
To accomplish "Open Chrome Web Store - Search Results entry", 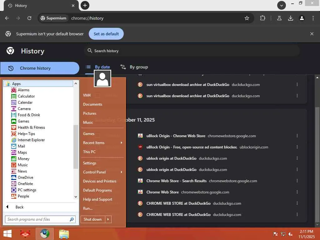I will [176, 181].
